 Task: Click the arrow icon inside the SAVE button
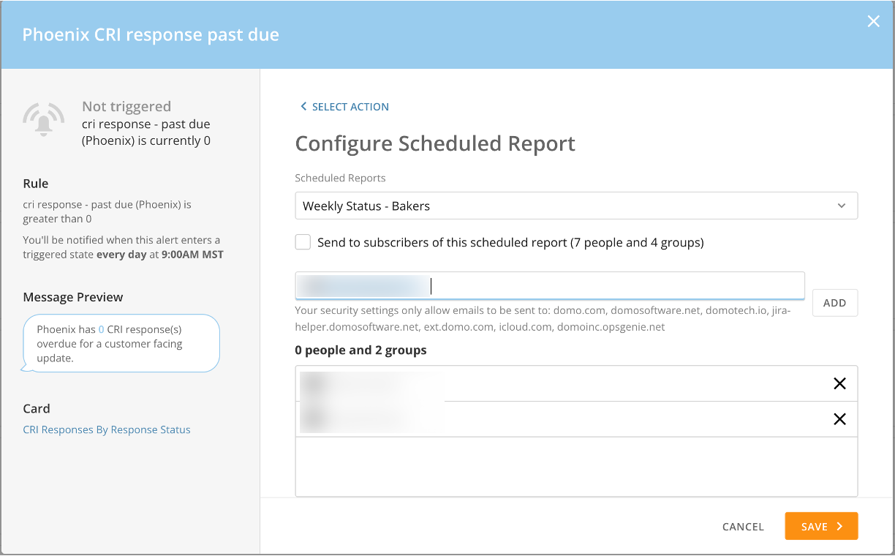point(839,526)
